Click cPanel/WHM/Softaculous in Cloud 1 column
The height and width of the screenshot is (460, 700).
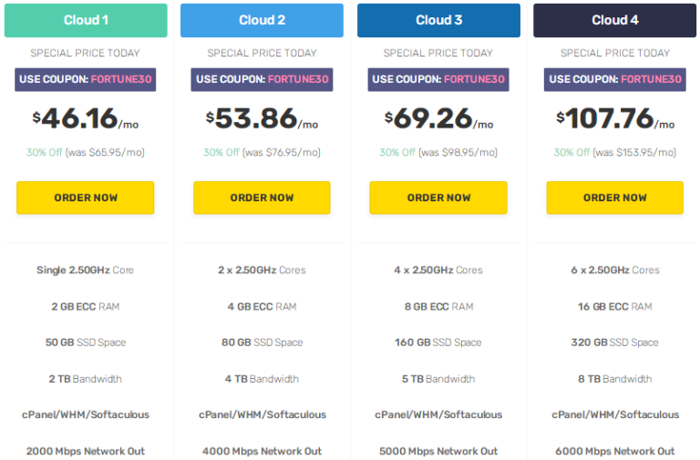86,414
